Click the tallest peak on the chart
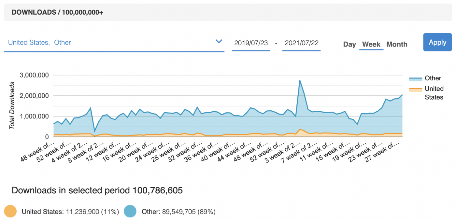The height and width of the screenshot is (221, 456). click(300, 80)
